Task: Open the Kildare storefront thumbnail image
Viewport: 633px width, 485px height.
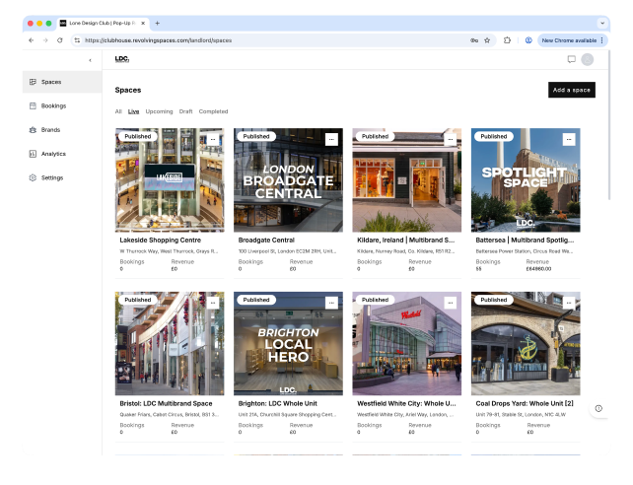Action: [x=407, y=180]
